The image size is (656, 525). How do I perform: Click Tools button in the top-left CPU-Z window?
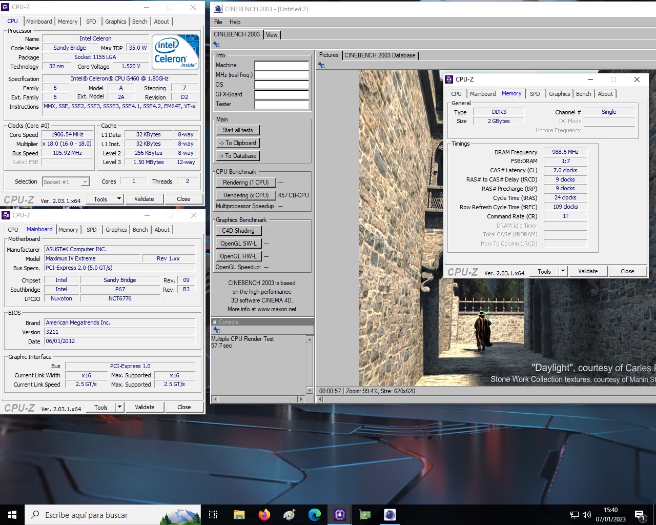tap(100, 199)
